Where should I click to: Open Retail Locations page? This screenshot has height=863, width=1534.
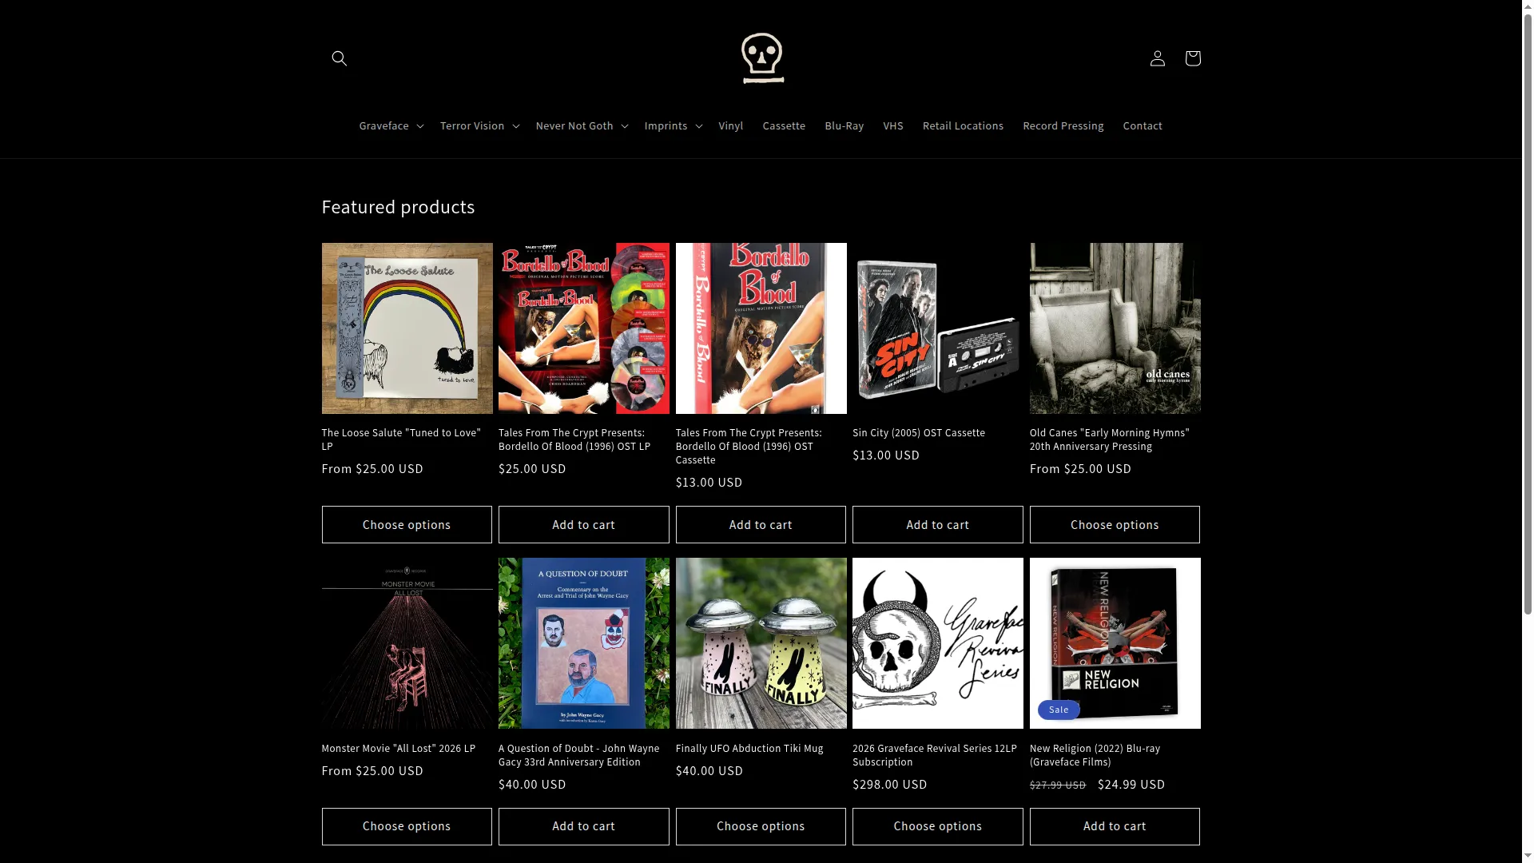963,125
